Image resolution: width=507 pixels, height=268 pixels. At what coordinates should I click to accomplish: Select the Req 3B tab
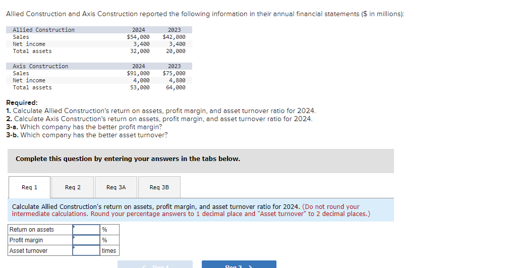[x=159, y=187]
